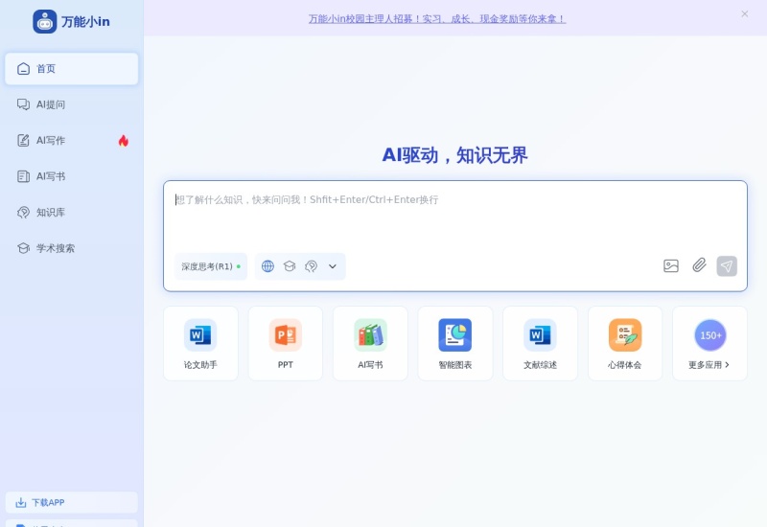The height and width of the screenshot is (527, 767).
Task: Click the download icon beside 下载APP
Action: (x=21, y=502)
